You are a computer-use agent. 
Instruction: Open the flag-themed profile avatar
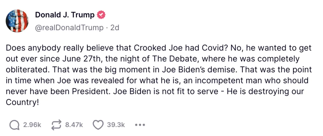[x=17, y=21]
